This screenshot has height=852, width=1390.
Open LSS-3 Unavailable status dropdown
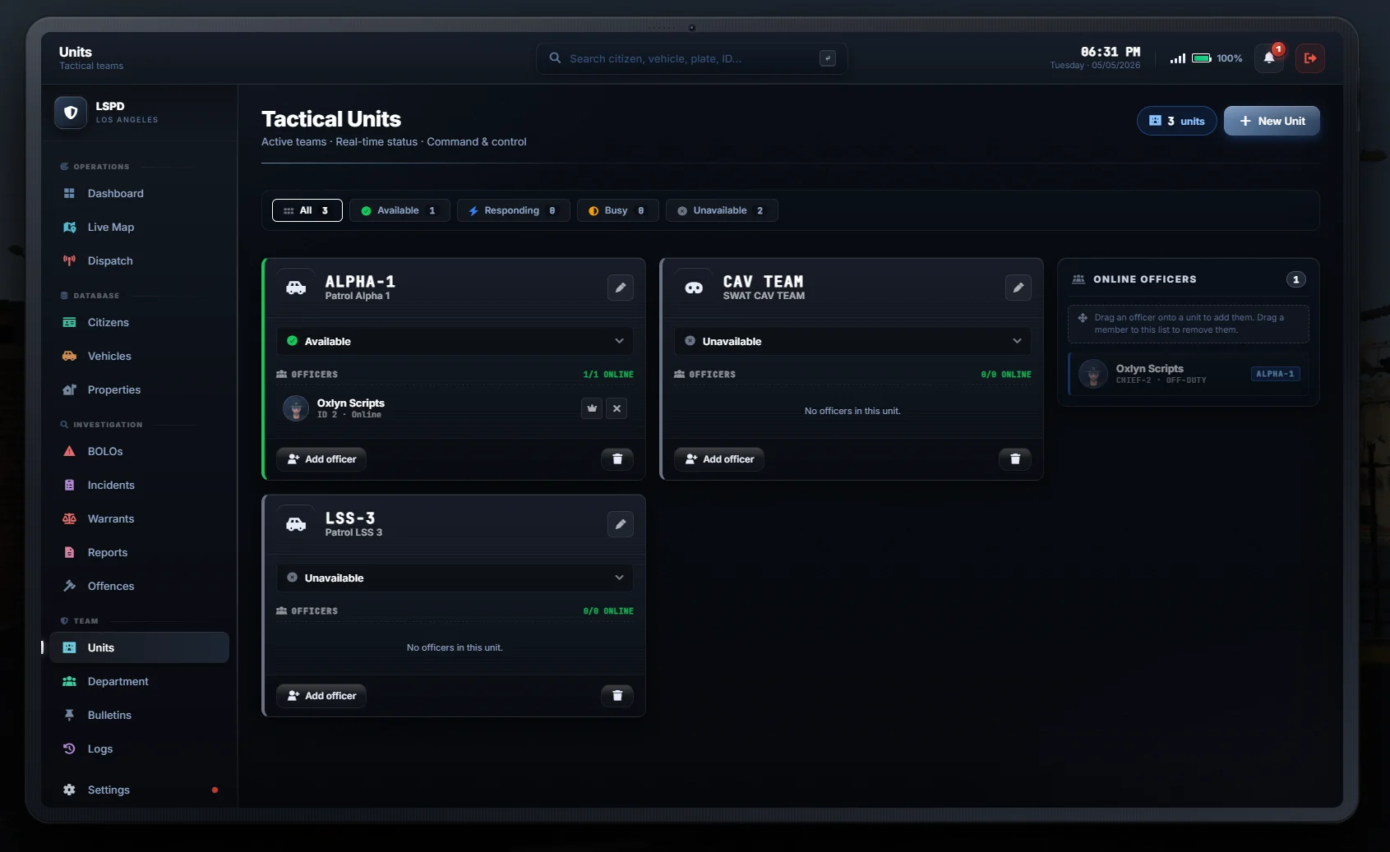pyautogui.click(x=455, y=578)
